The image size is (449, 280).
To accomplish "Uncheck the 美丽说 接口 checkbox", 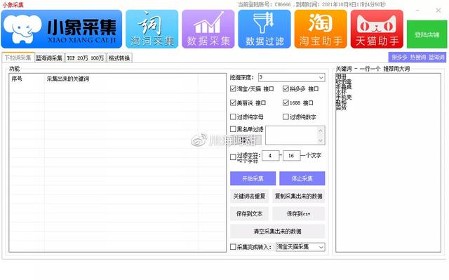I will (x=233, y=102).
